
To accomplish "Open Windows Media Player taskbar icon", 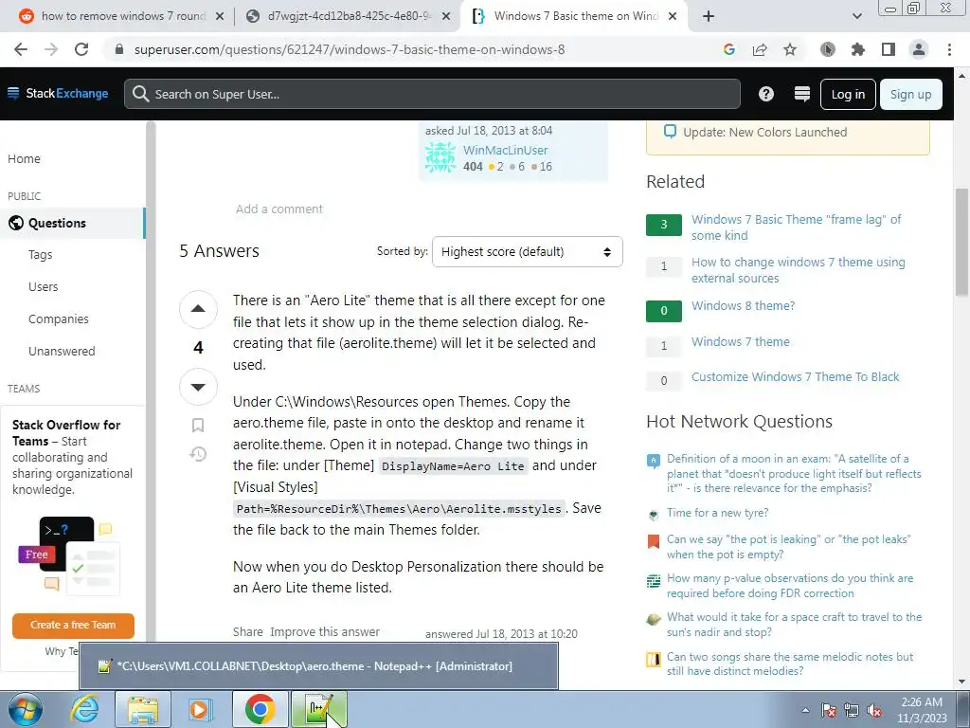I will pos(201,709).
